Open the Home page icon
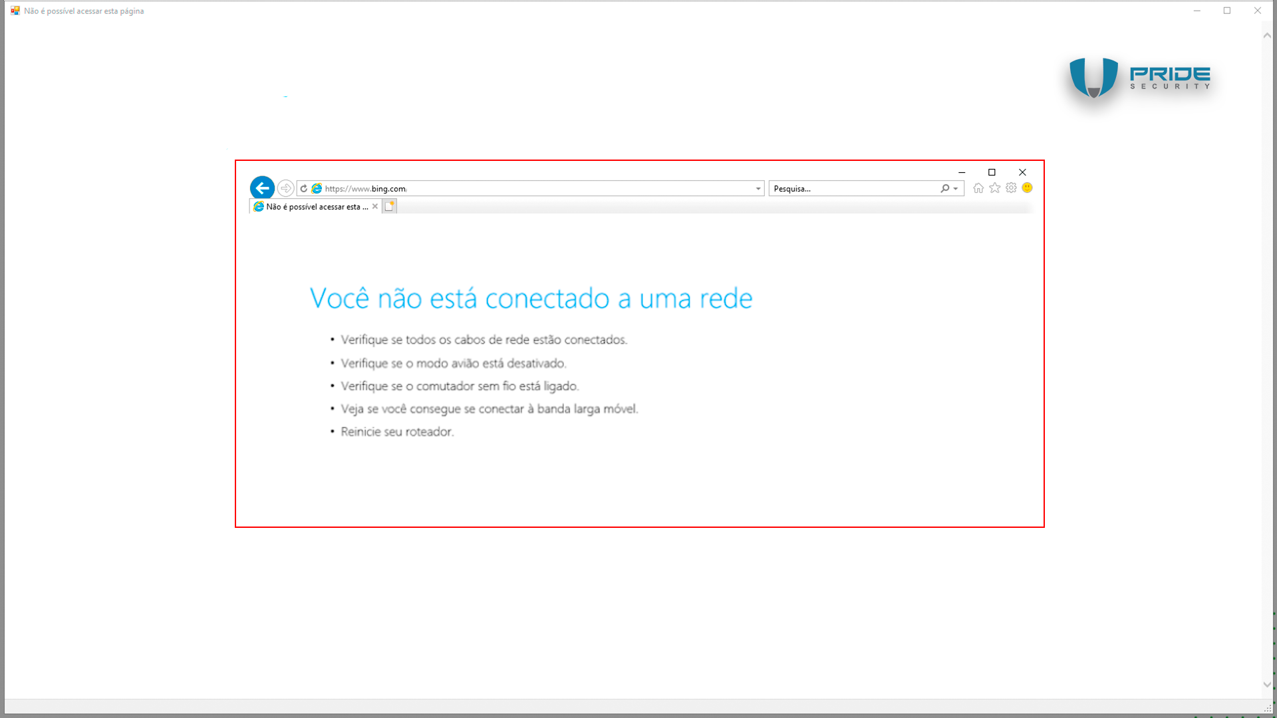The height and width of the screenshot is (718, 1277). click(x=978, y=188)
